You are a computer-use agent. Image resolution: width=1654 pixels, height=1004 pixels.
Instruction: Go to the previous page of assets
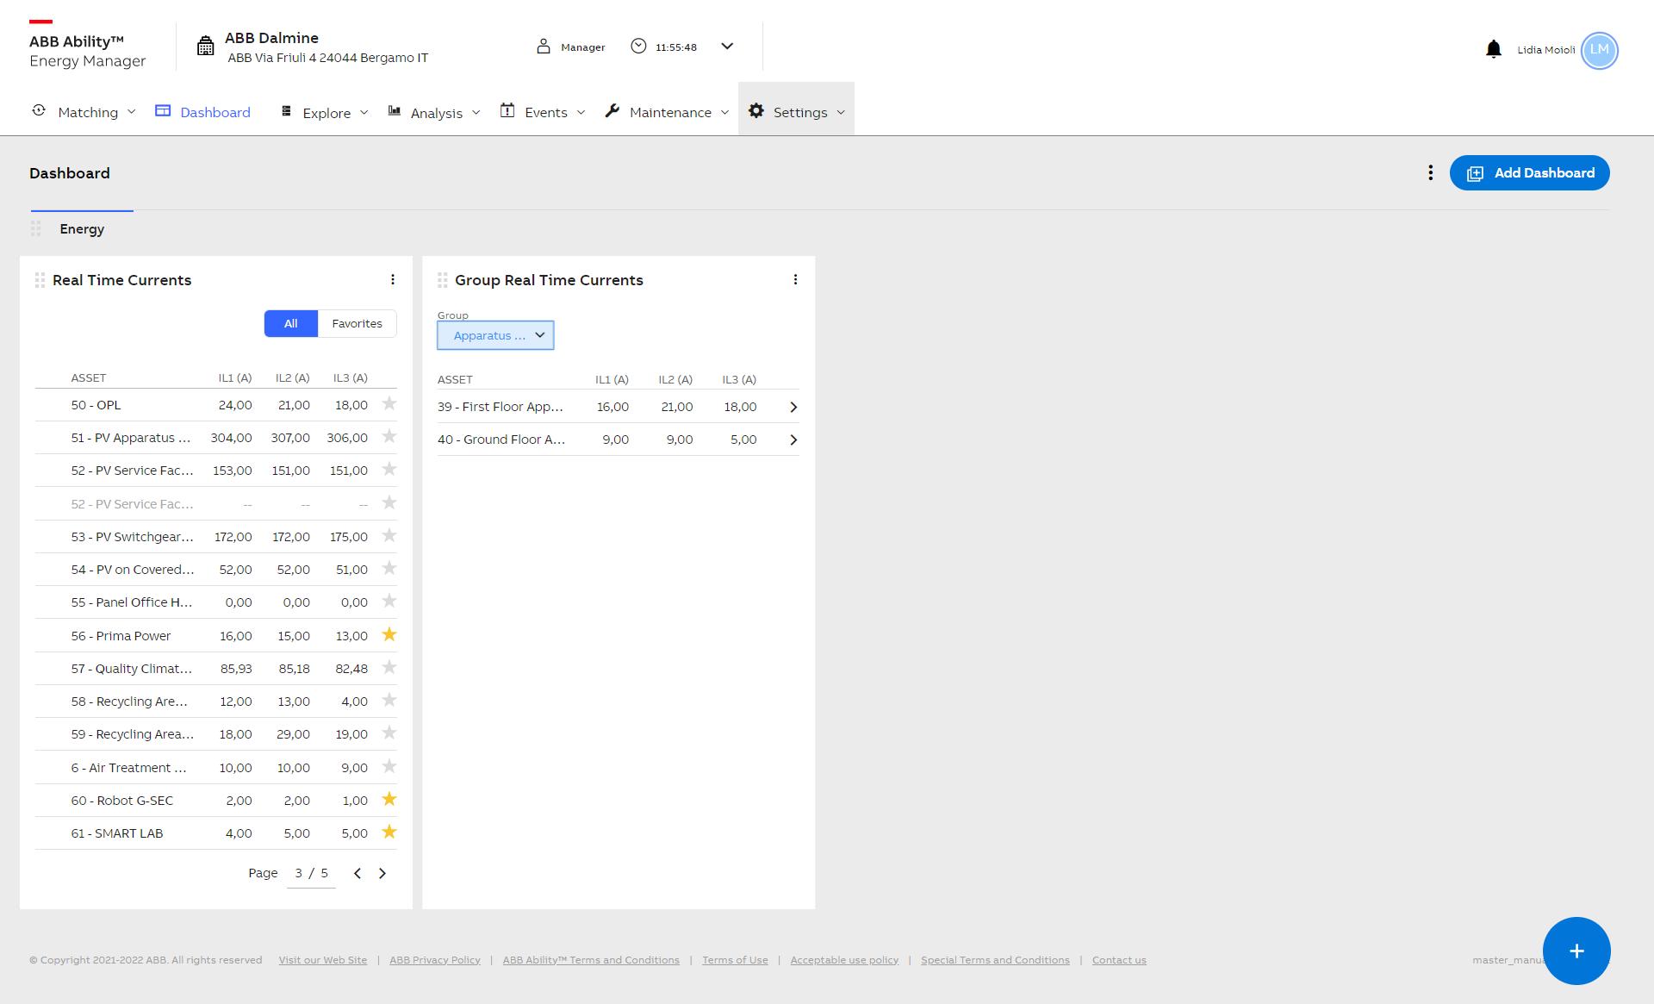358,874
